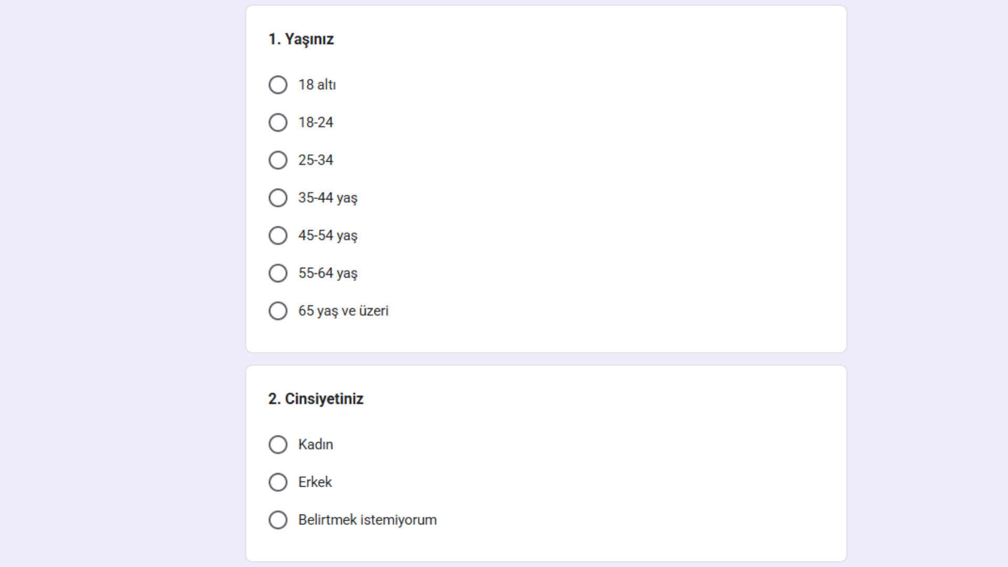The height and width of the screenshot is (567, 1008).
Task: Click the "55-64 yaş" option text
Action: (328, 273)
